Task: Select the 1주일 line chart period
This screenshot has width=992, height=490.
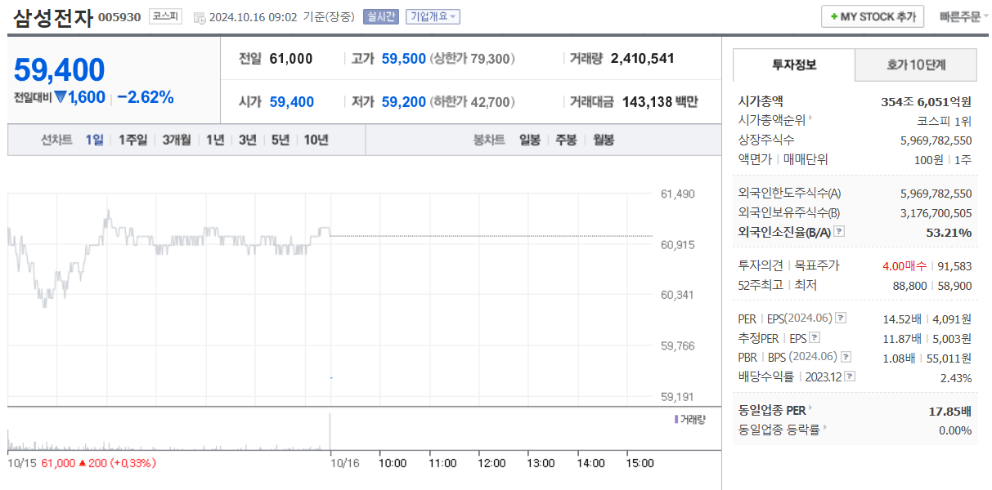Action: point(132,140)
